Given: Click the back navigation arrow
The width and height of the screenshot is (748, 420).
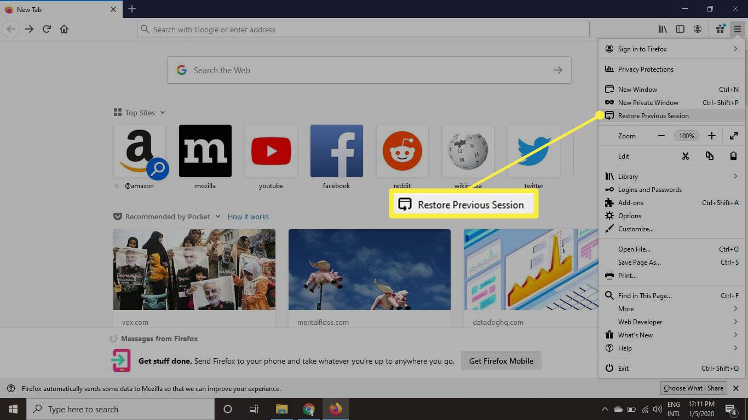Looking at the screenshot, I should tap(11, 29).
